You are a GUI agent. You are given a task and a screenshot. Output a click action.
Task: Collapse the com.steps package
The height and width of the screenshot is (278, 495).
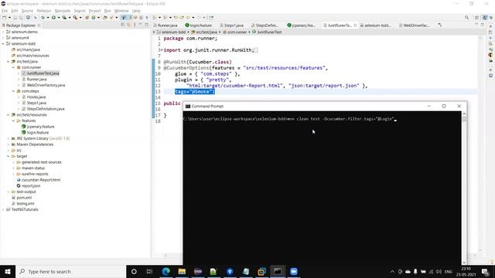point(13,91)
